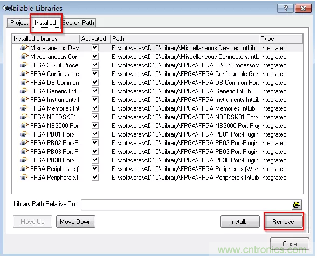The image size is (317, 258).
Task: Click the Move Up button
Action: 32,222
